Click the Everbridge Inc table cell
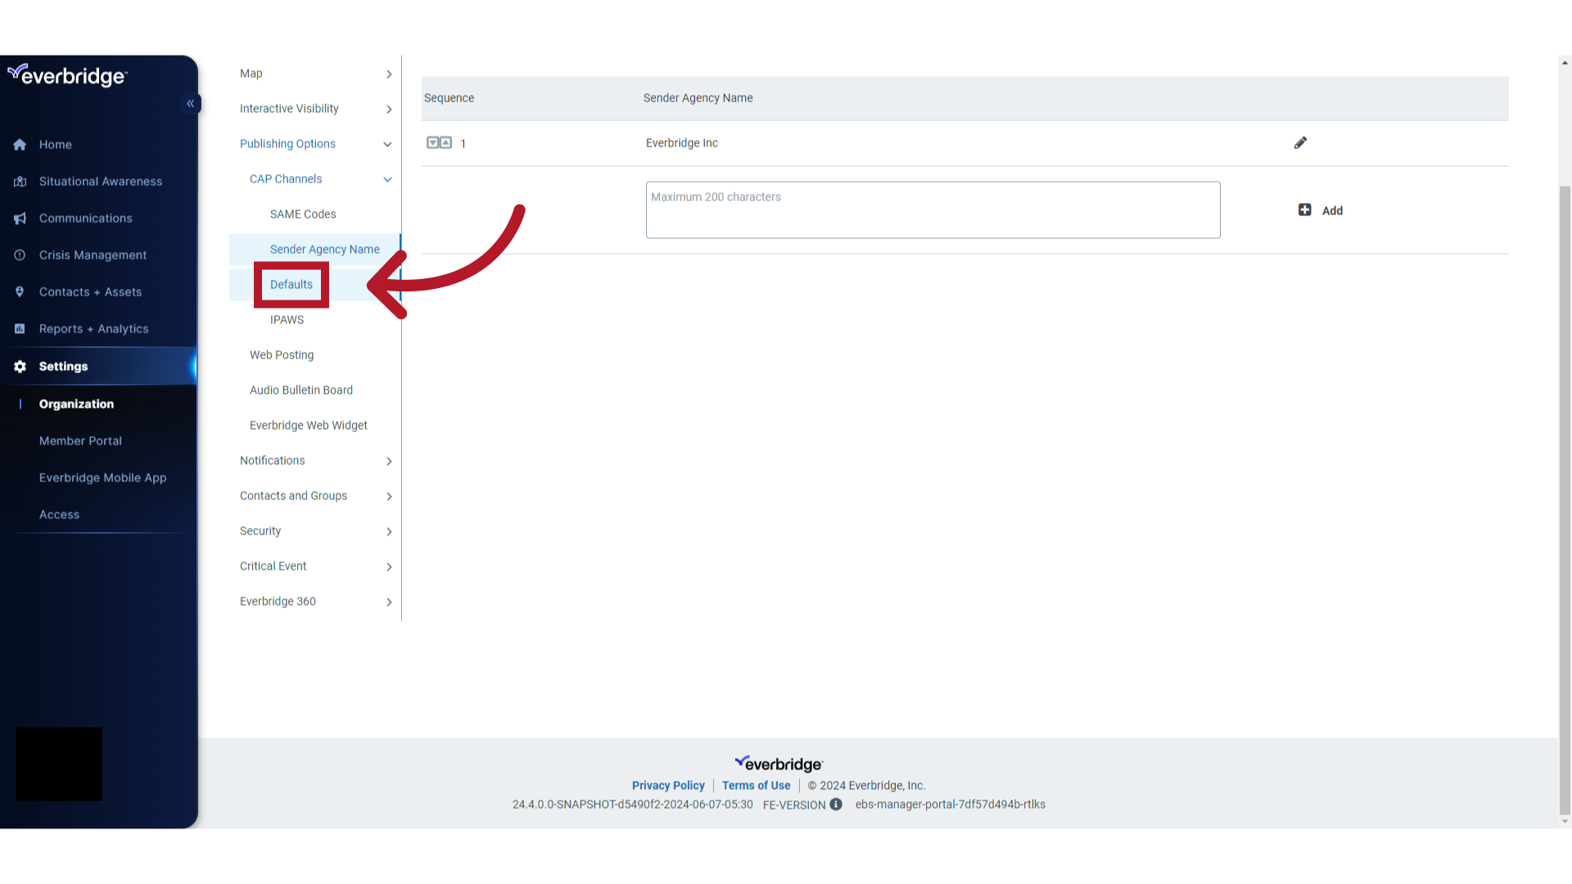Screen dimensions: 1572x884 pyautogui.click(x=682, y=143)
